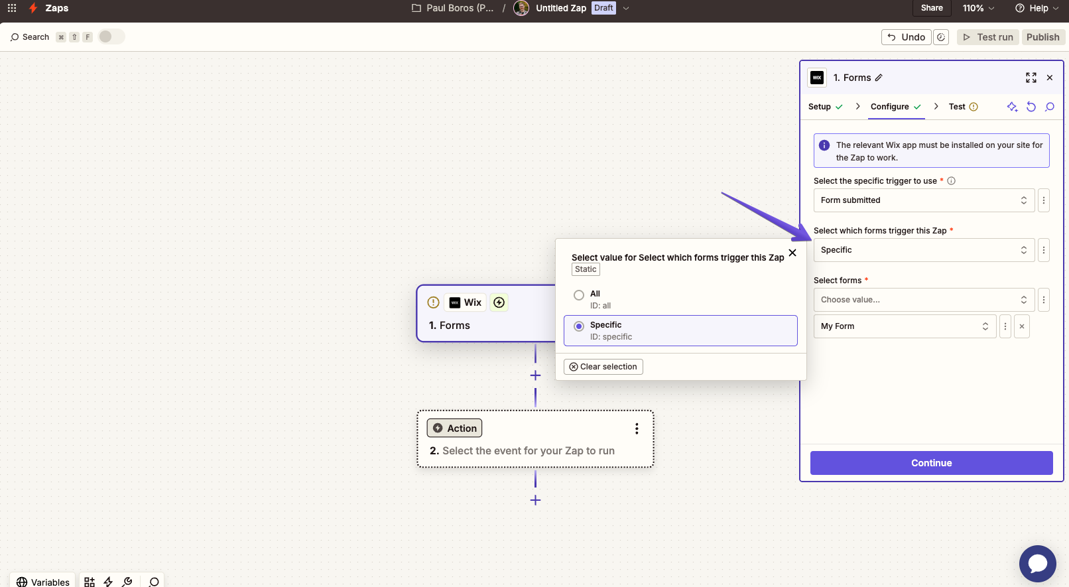Open version history clock icon

coord(941,37)
